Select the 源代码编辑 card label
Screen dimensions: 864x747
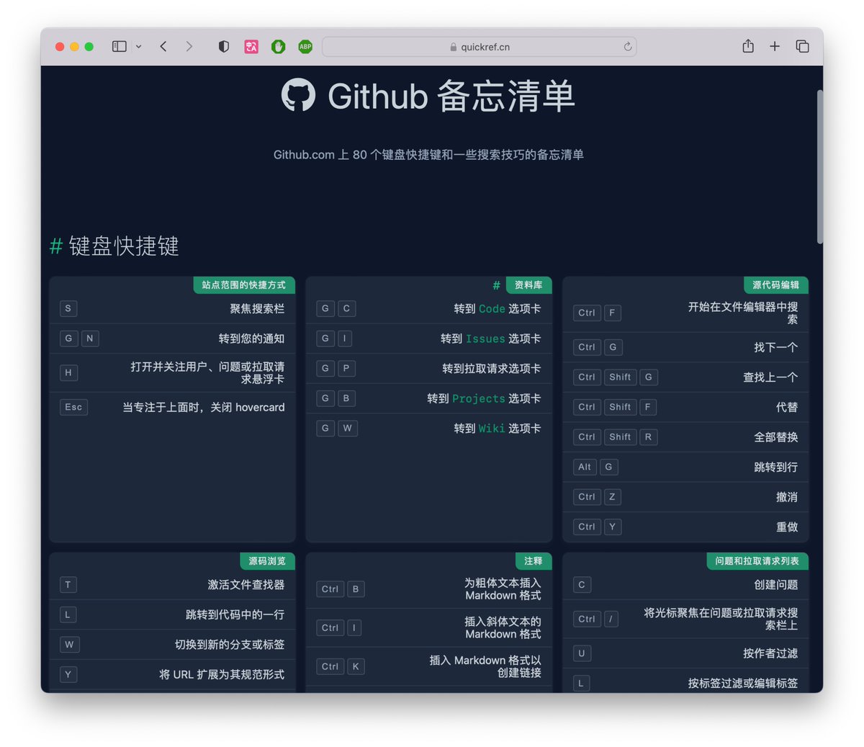[775, 285]
